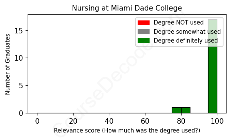
Task: Click the x-axis tick label 60
Action: click(x=145, y=121)
